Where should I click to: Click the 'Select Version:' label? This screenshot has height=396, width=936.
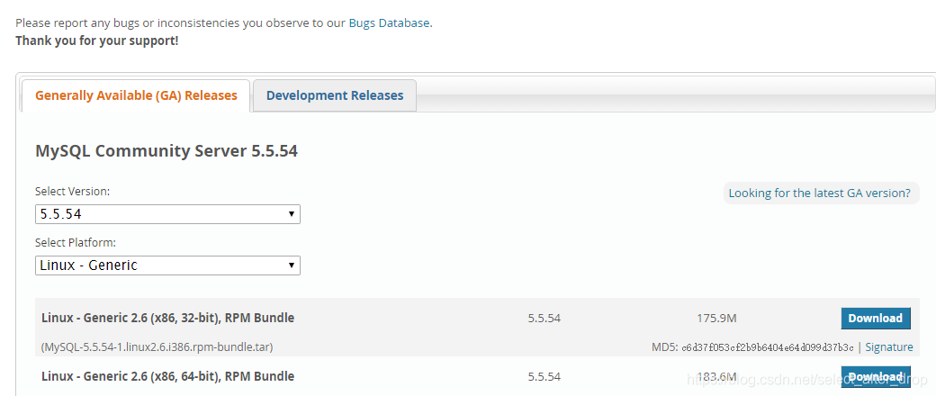coord(73,191)
